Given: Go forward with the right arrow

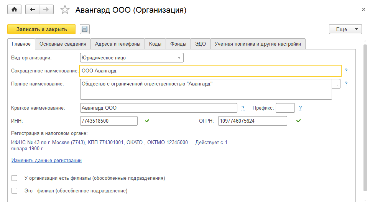Looking at the screenshot, I should click(x=46, y=10).
